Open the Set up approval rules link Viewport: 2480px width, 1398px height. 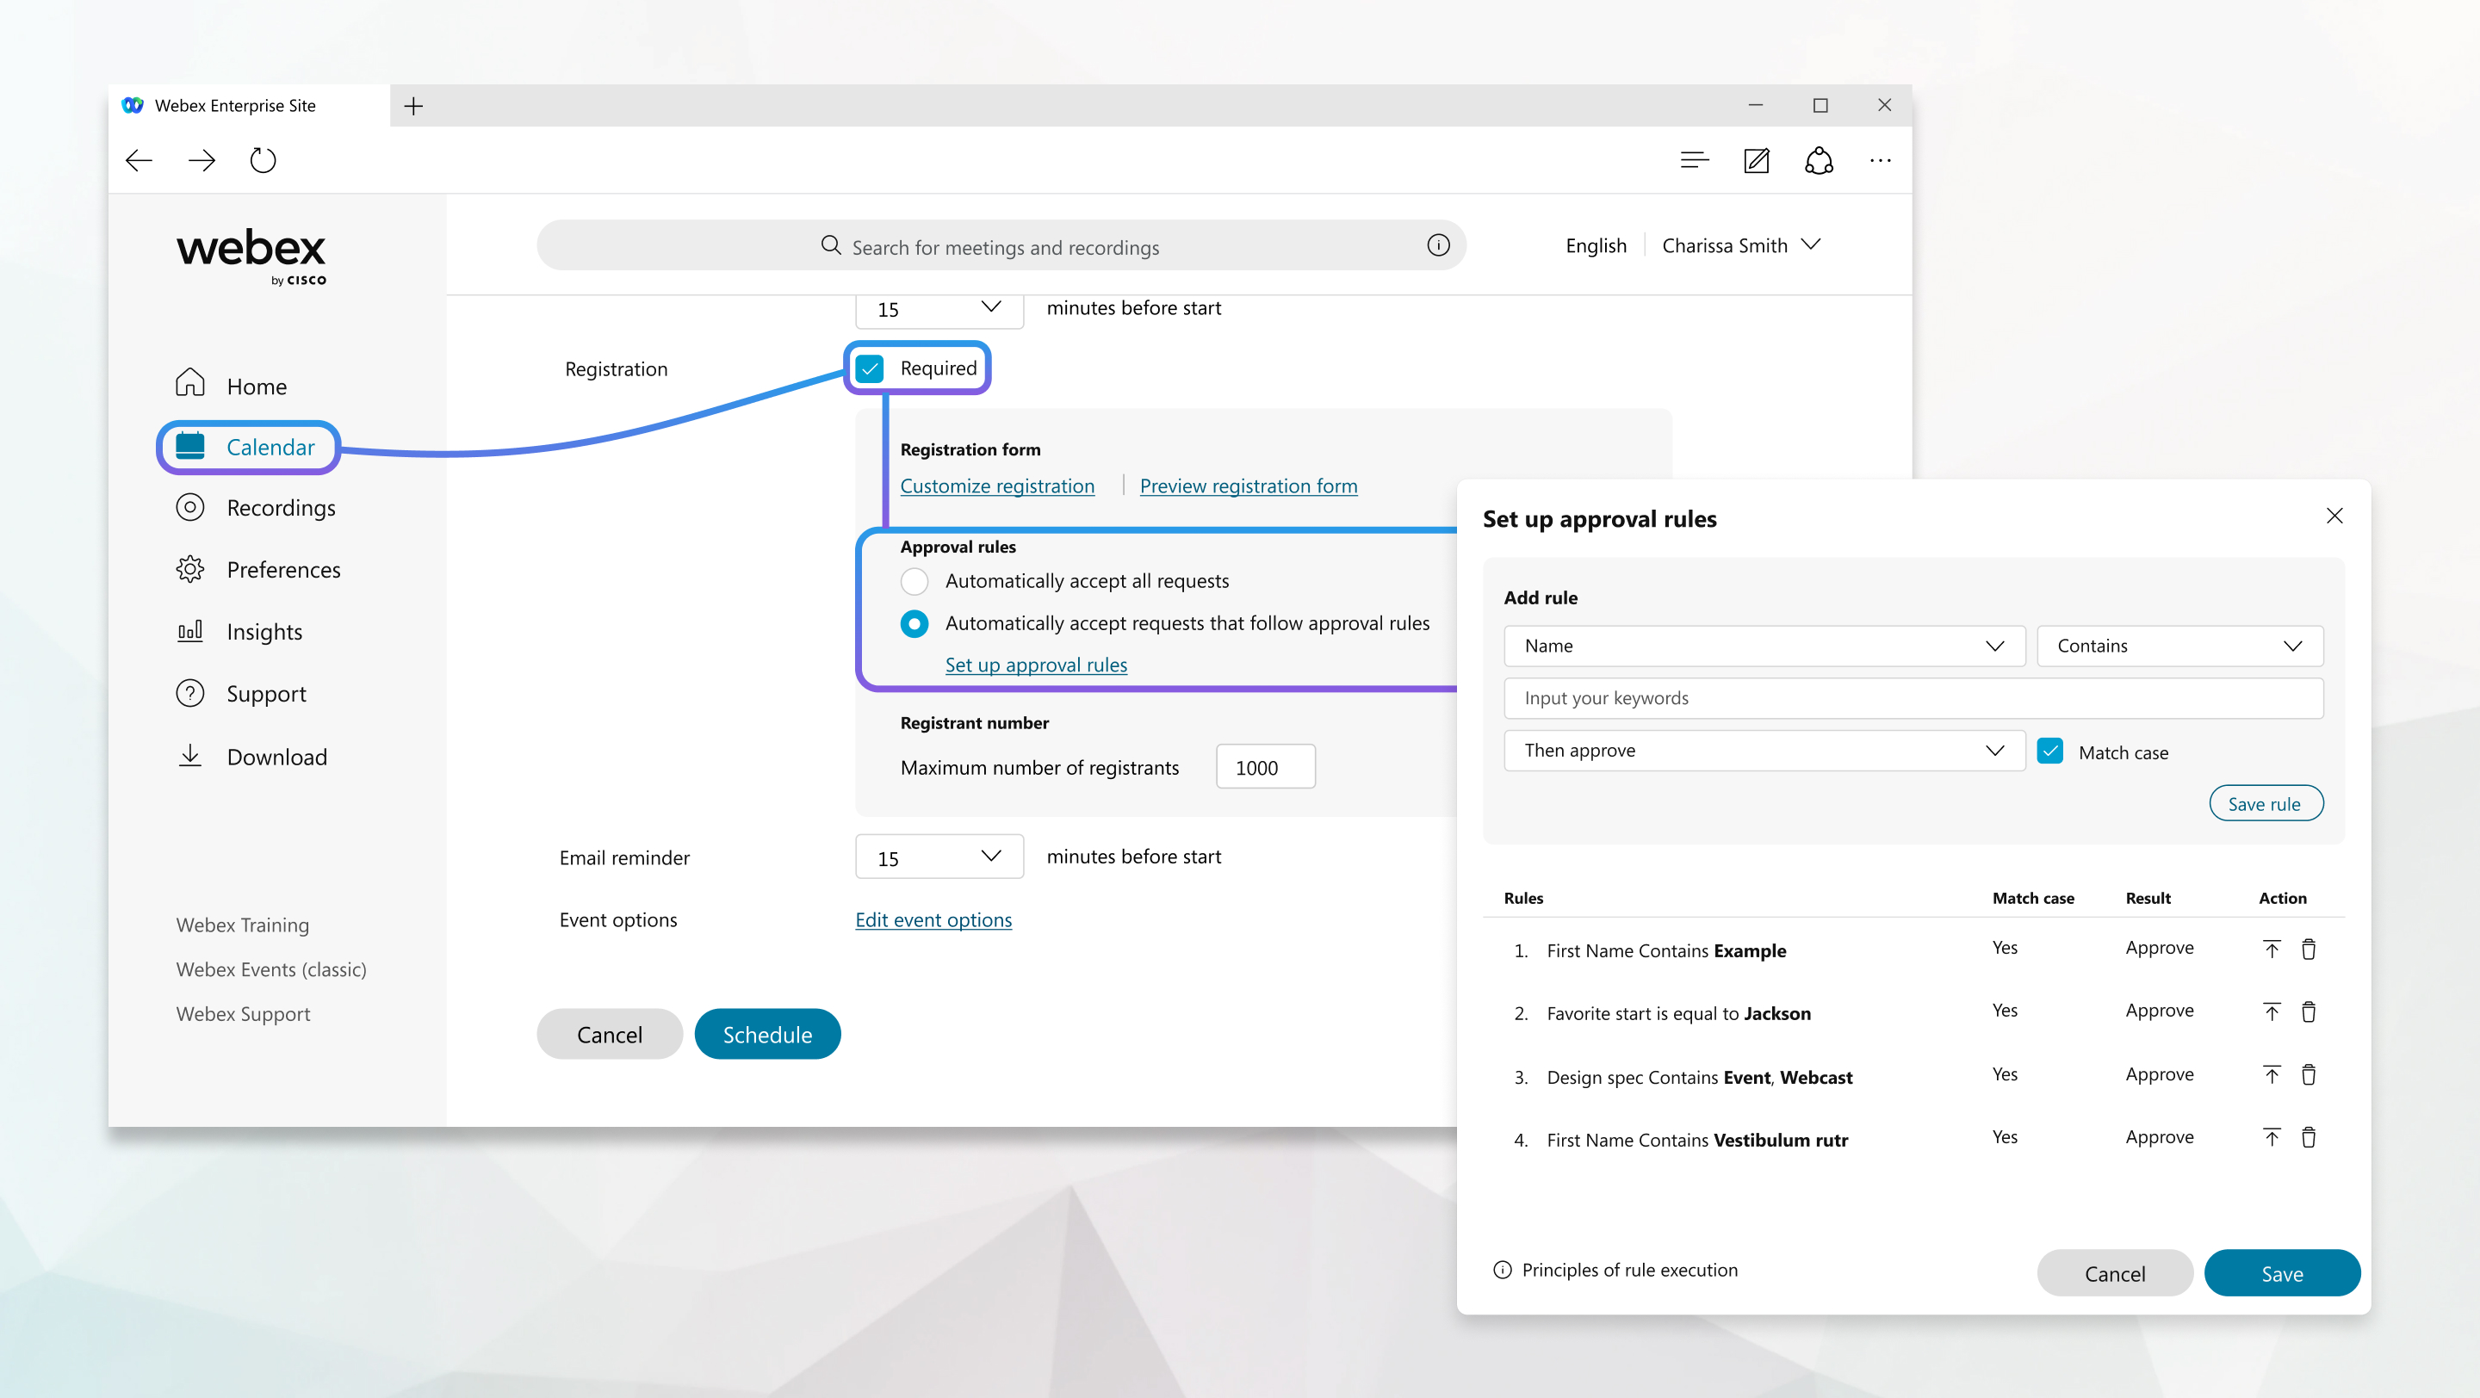(x=1036, y=665)
